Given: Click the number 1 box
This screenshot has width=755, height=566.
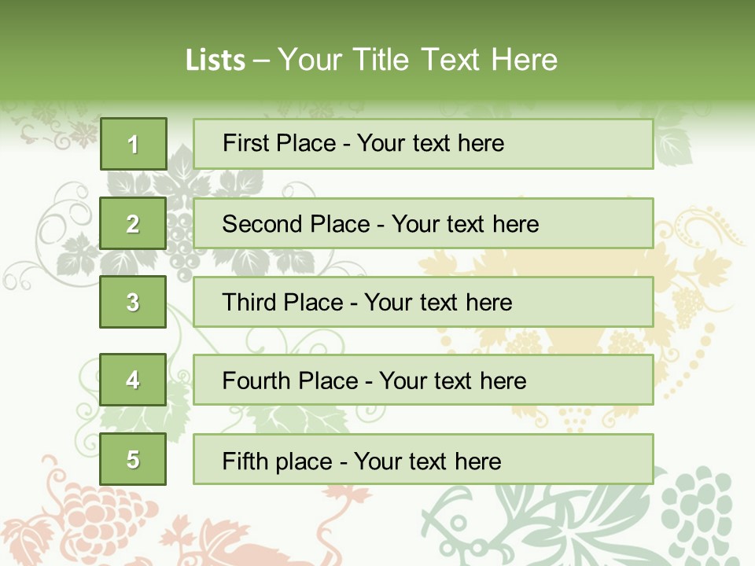Looking at the screenshot, I should pyautogui.click(x=133, y=144).
